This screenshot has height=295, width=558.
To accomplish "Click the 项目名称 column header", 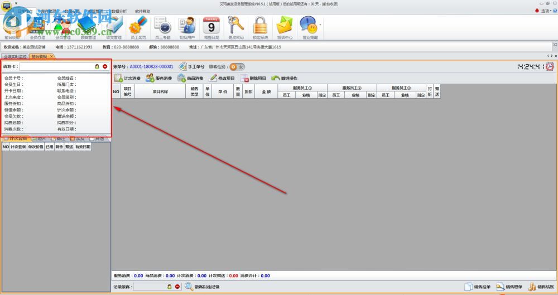I will tap(160, 91).
